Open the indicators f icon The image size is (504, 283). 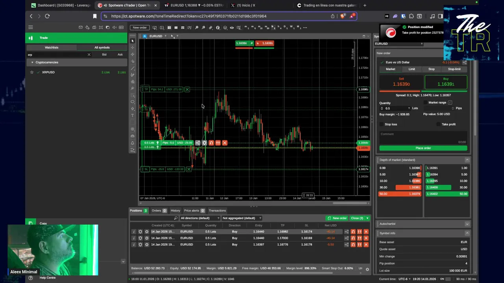tap(218, 28)
